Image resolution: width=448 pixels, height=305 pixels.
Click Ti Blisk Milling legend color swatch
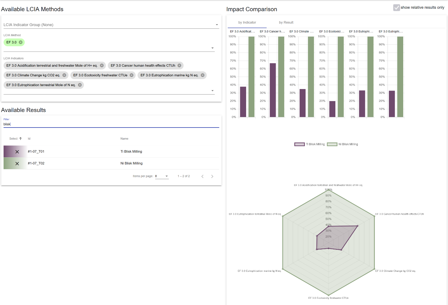tap(299, 144)
